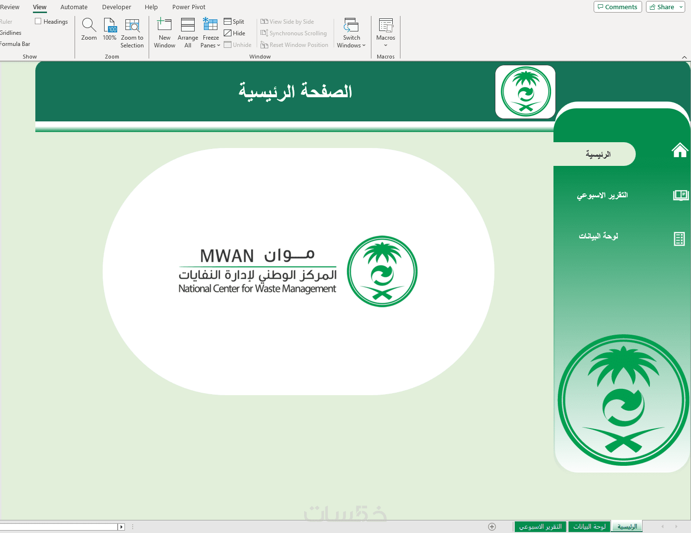Image resolution: width=691 pixels, height=533 pixels.
Task: Click the weekly report book icon
Action: [680, 195]
